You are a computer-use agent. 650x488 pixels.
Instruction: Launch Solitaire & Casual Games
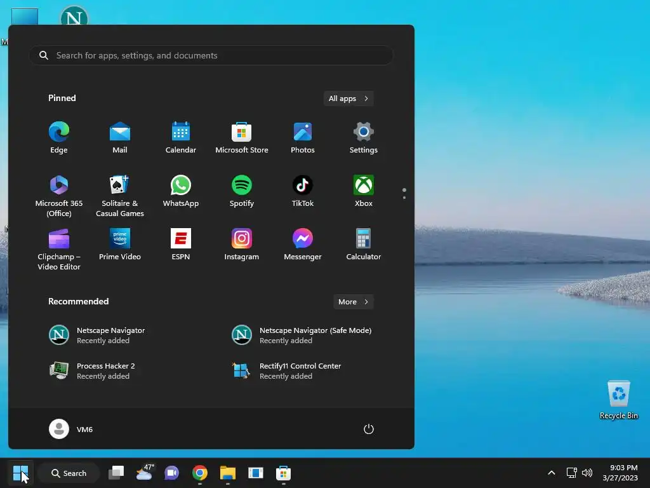120,196
